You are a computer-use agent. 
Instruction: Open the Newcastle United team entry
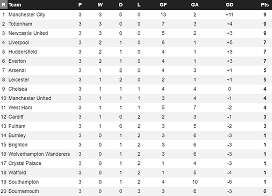[x=28, y=33]
